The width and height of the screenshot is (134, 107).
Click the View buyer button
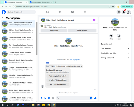(54, 30)
